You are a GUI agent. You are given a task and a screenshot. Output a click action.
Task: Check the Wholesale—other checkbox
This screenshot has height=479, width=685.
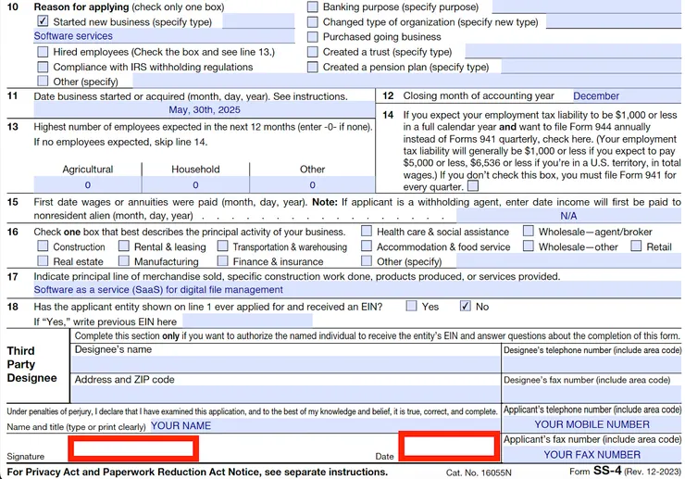point(529,246)
